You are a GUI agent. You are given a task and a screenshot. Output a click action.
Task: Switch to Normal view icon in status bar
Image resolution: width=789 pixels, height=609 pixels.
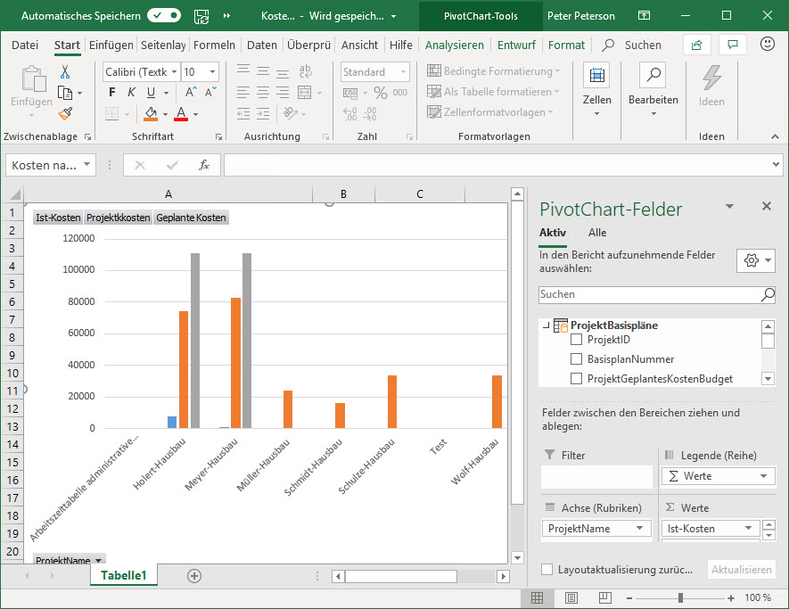coord(538,597)
